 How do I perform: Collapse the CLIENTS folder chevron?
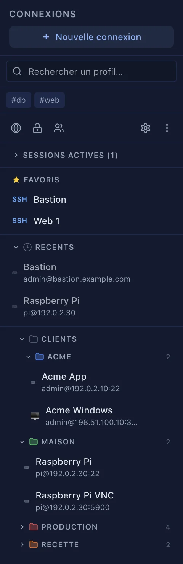click(x=22, y=339)
